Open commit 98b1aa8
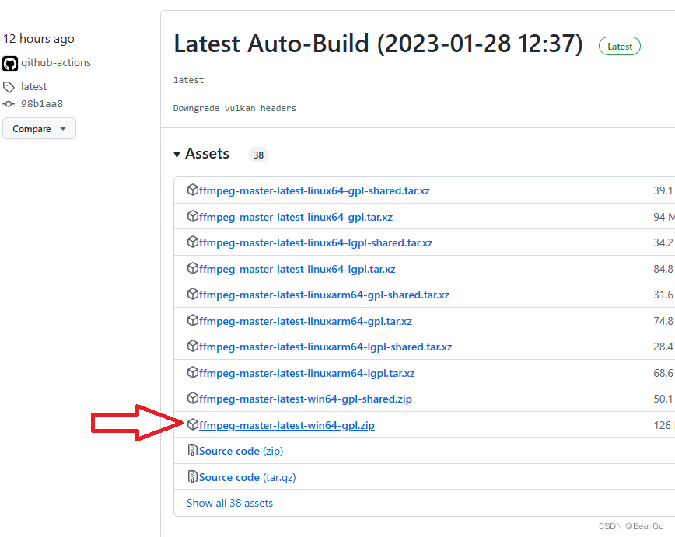The height and width of the screenshot is (537, 675). pos(42,104)
